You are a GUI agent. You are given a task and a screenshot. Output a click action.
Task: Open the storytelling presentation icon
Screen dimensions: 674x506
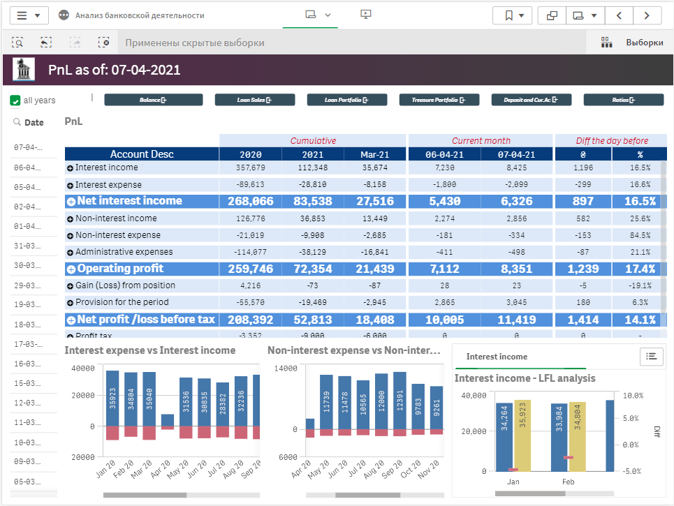click(365, 15)
